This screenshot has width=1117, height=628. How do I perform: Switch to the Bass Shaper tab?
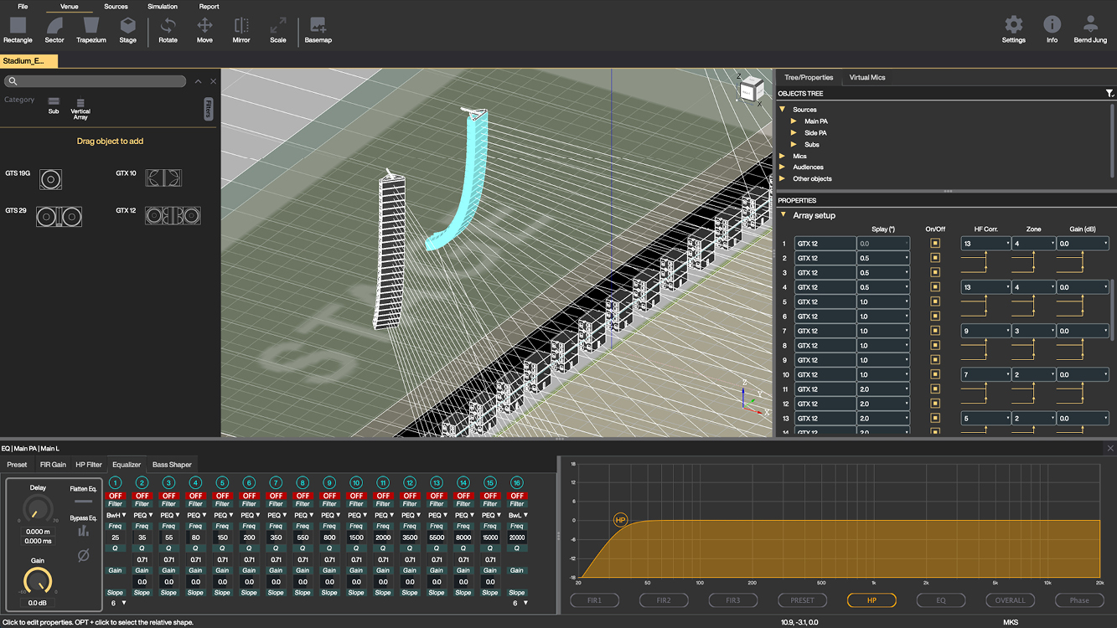172,465
